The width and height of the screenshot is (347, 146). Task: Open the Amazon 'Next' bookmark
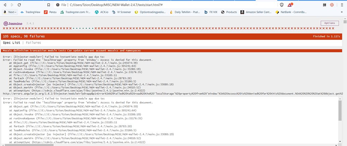(x=10, y=12)
